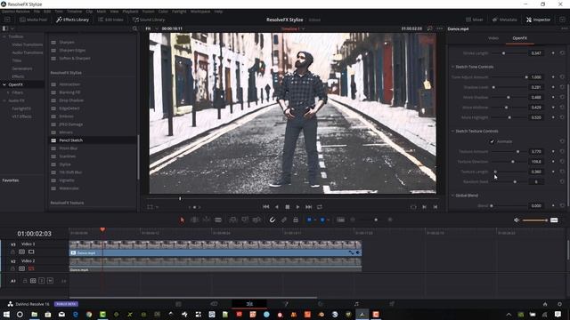
Task: Stop viewer playback
Action: tap(287, 207)
